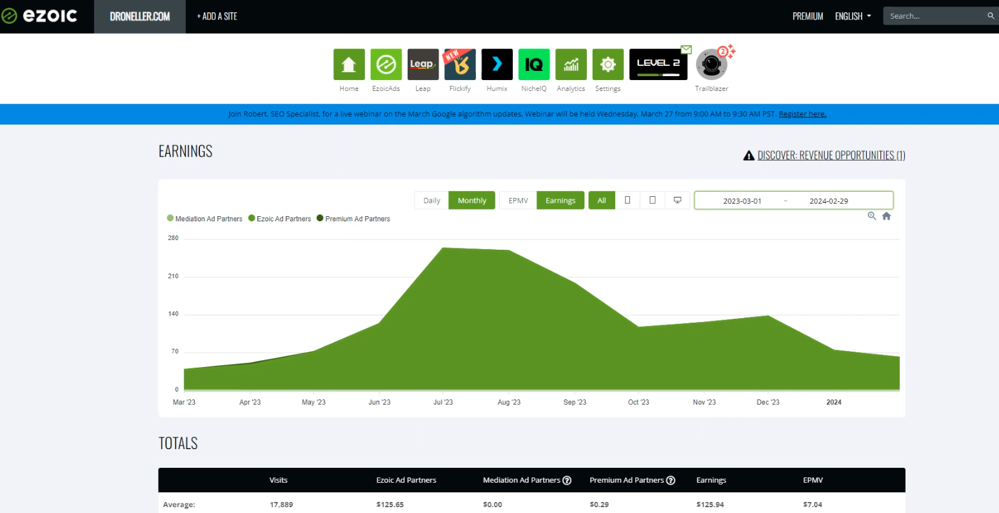Toggle Mediation Ad Partners legend series
This screenshot has height=513, width=999.
[204, 219]
